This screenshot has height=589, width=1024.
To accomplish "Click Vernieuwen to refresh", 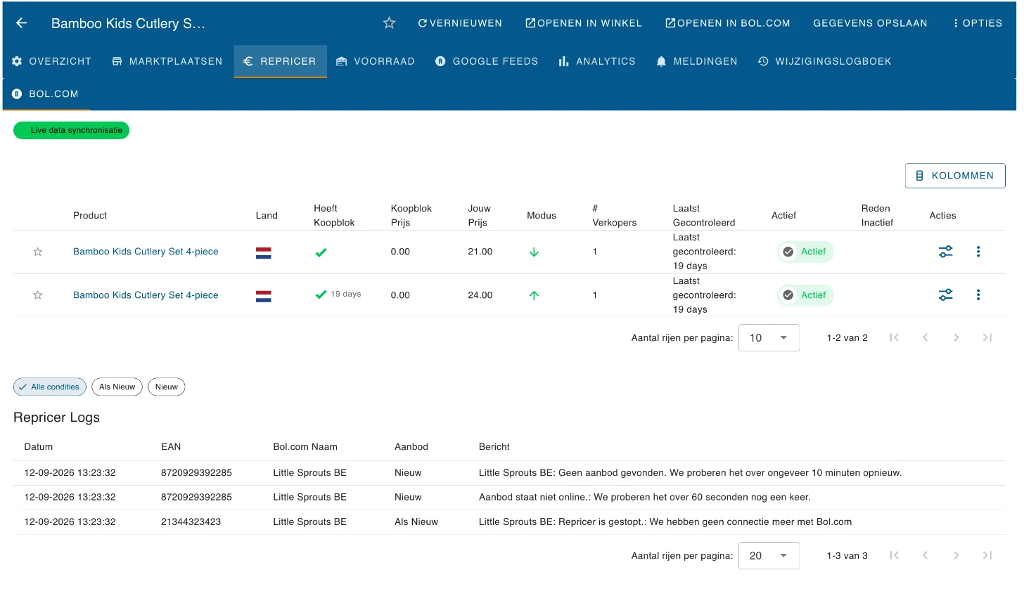I will [460, 23].
